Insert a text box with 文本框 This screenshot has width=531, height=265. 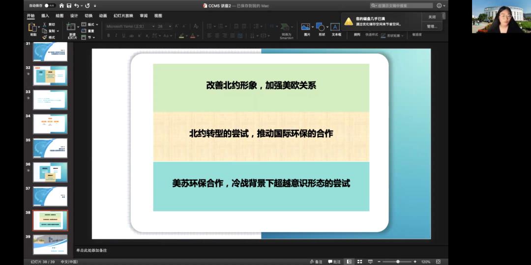(x=336, y=27)
